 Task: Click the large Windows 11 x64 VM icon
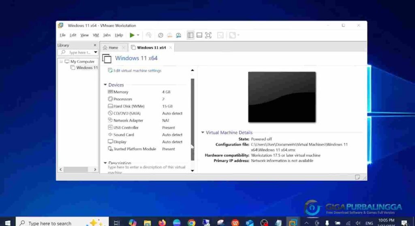point(107,58)
